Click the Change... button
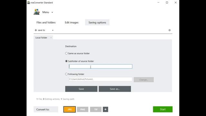The width and height of the screenshot is (206, 116). click(144, 80)
